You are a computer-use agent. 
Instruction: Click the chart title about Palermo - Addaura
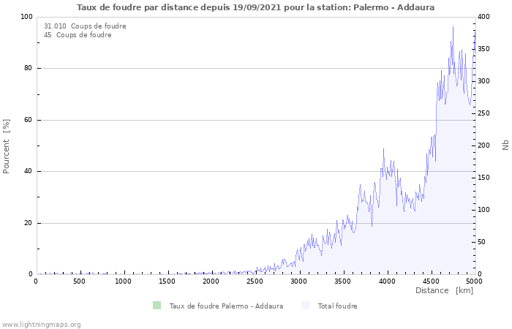click(x=255, y=7)
